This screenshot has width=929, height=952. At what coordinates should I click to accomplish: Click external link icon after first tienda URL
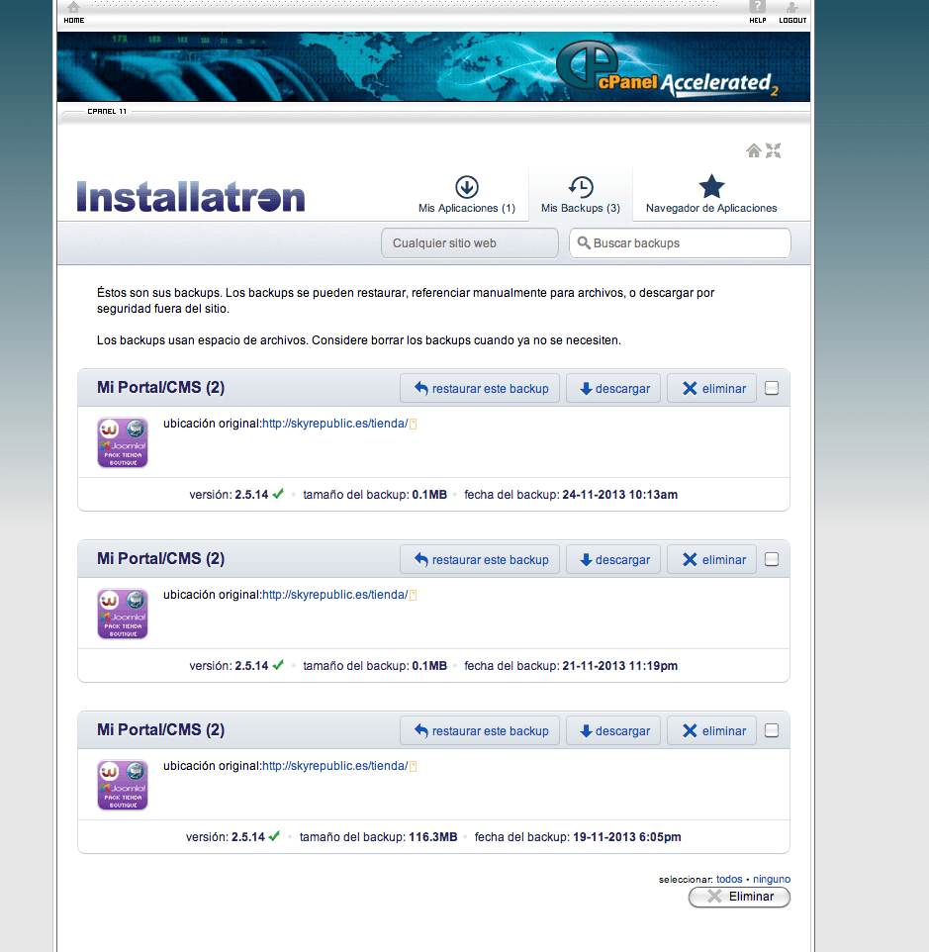point(414,424)
